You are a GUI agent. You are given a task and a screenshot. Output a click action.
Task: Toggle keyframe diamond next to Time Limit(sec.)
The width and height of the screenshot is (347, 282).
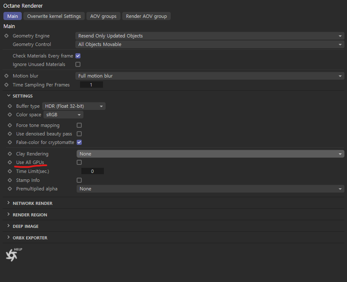[10, 171]
